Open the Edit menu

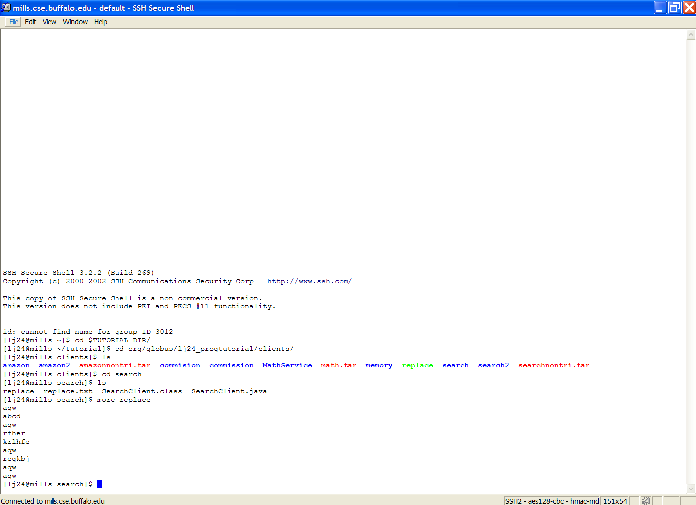(x=30, y=22)
